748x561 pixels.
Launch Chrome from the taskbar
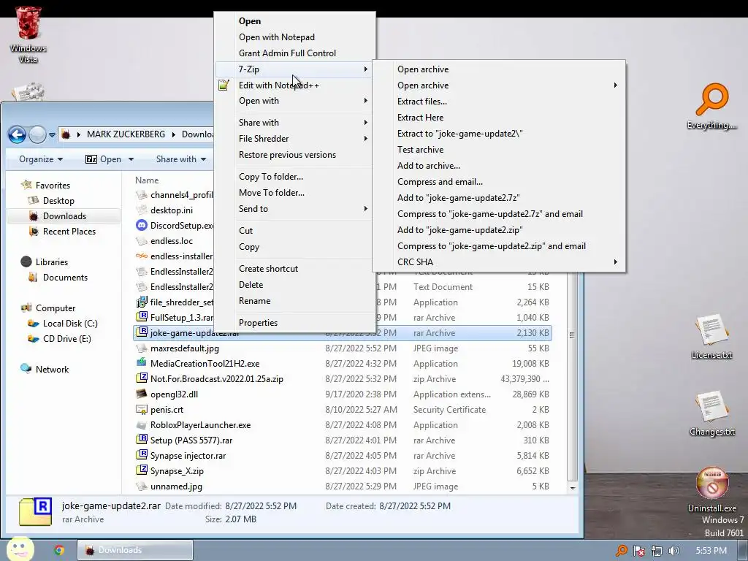pyautogui.click(x=59, y=550)
